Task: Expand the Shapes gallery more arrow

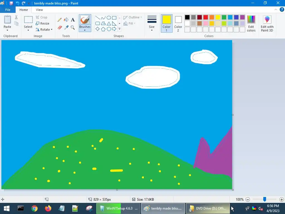Action: pos(119,29)
